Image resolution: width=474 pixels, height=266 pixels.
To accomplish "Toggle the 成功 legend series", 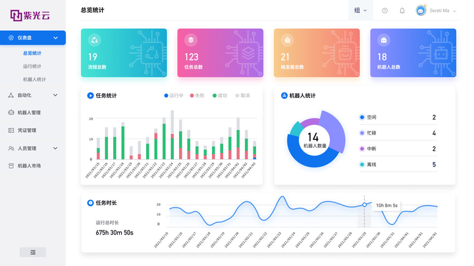I will coord(219,96).
